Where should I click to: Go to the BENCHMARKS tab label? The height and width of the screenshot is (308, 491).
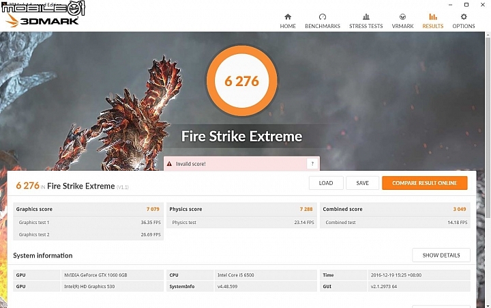(x=322, y=26)
